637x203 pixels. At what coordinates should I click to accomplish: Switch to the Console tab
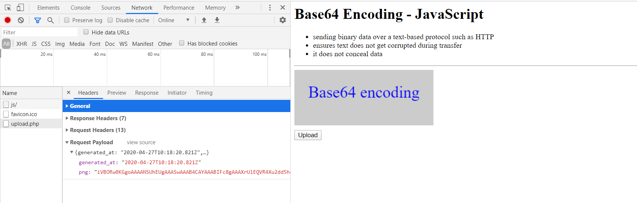[x=80, y=7]
